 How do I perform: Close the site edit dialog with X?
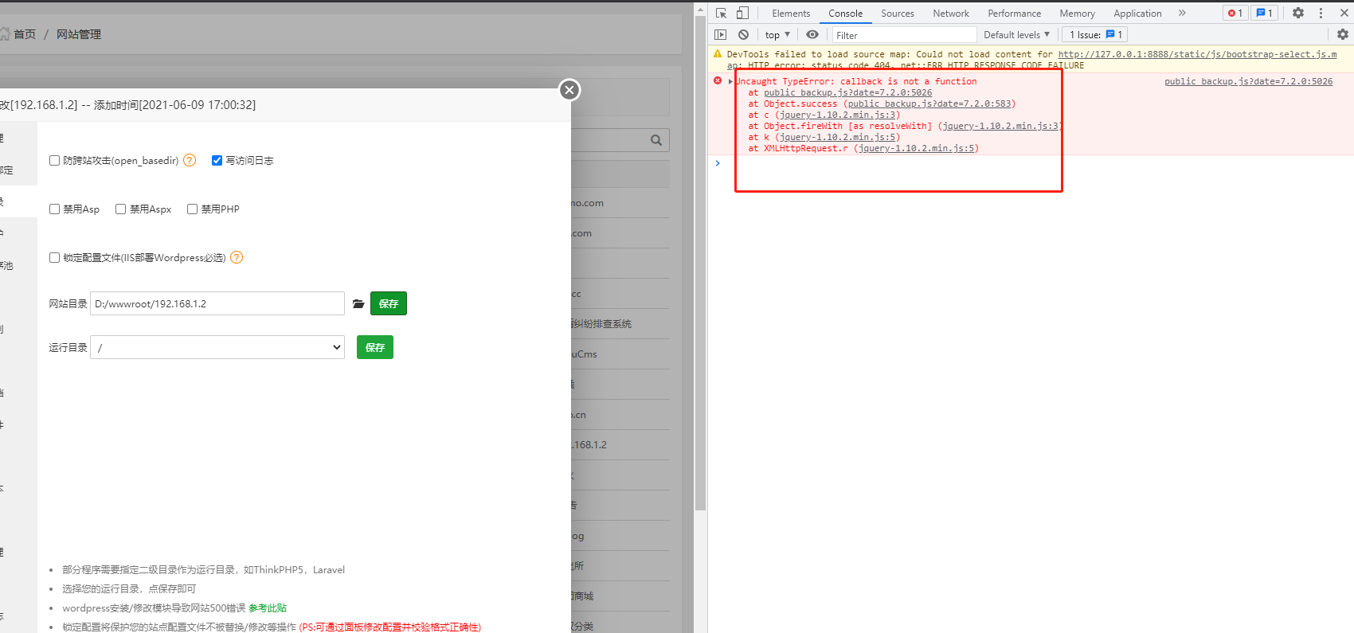tap(569, 90)
